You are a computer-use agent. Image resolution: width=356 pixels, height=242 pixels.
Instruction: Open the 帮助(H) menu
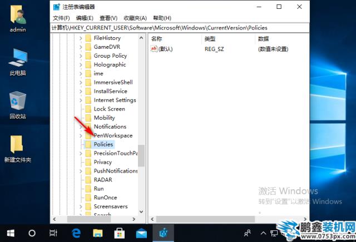[x=162, y=18]
